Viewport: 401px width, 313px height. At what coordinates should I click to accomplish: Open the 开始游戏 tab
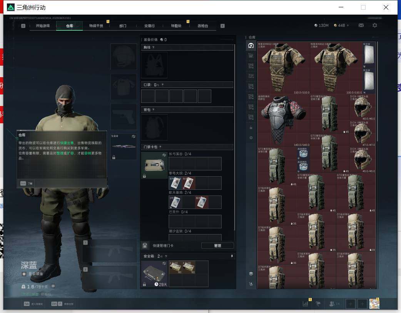[43, 26]
